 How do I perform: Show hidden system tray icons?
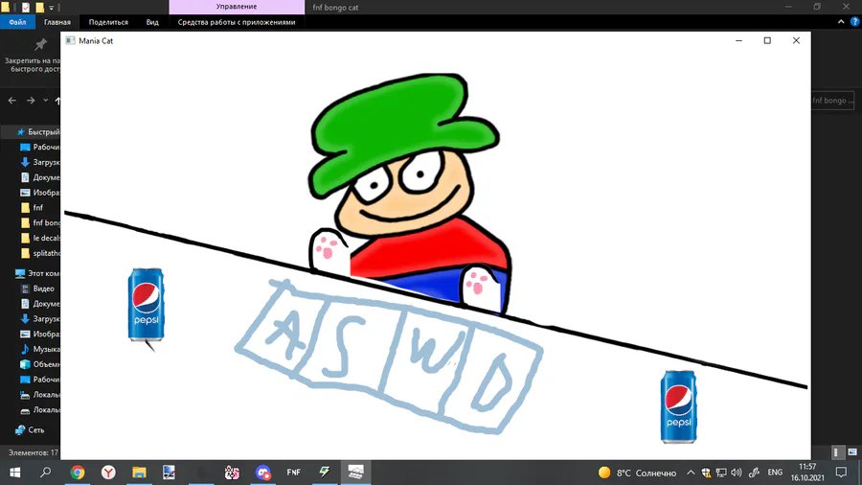[691, 473]
